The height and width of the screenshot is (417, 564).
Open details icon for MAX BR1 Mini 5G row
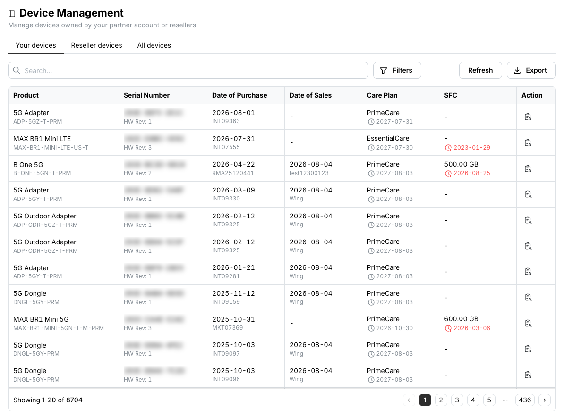tap(528, 323)
